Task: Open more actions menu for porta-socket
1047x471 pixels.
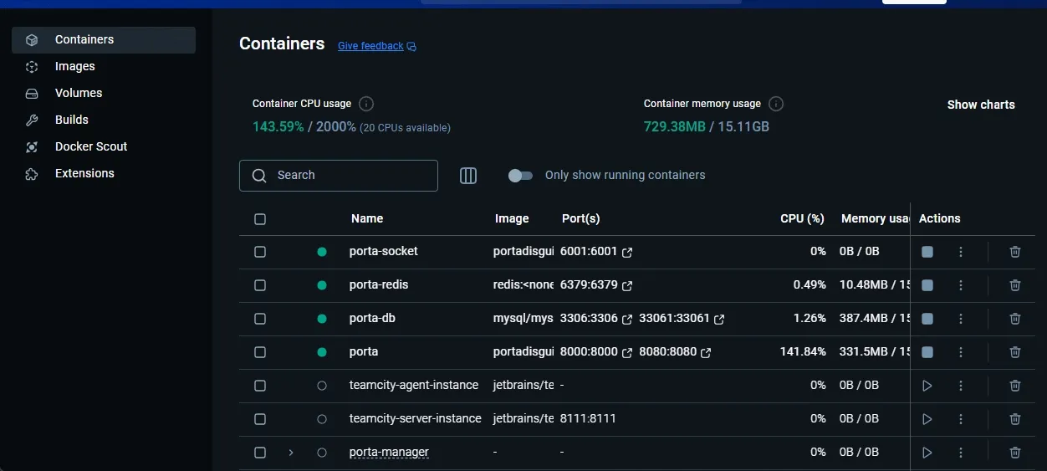Action: (961, 252)
